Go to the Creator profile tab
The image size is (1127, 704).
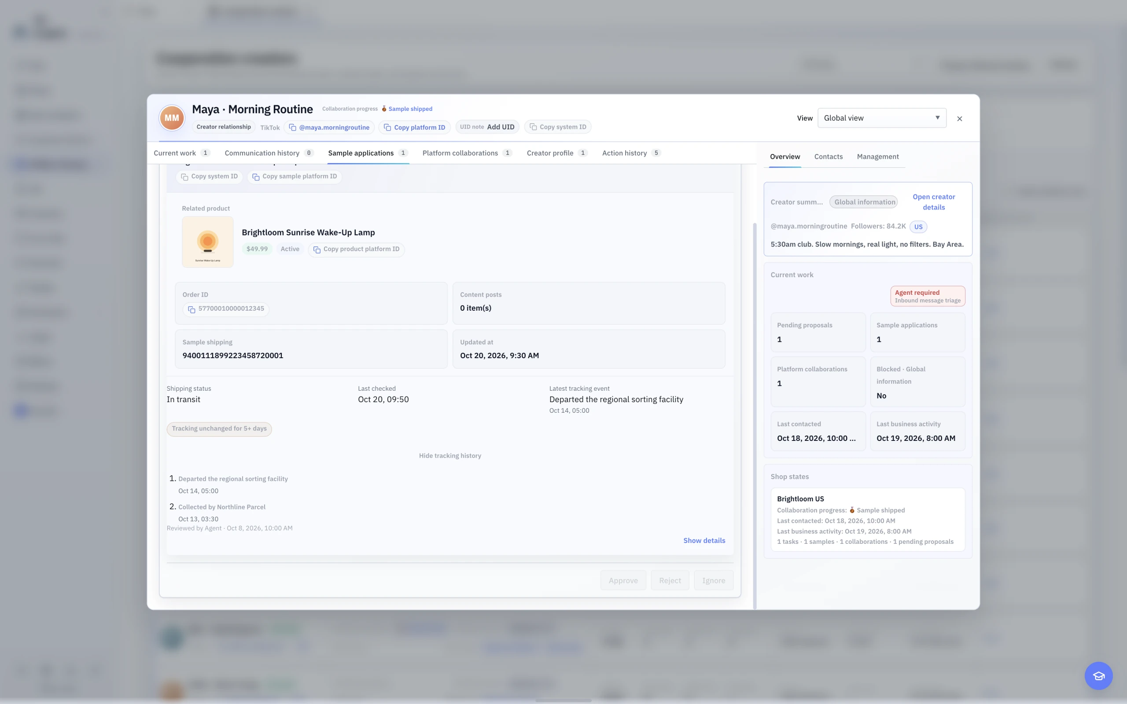coord(557,153)
